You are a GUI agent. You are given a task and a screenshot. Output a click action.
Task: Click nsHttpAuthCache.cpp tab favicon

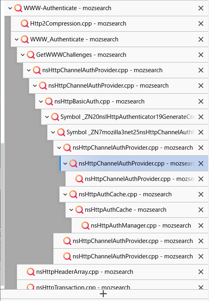coord(73,194)
